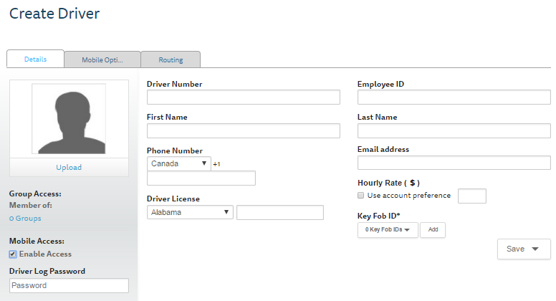
Task: Focus the Last Name text field
Action: [454, 130]
